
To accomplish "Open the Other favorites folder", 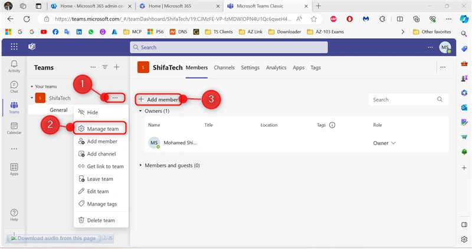I will point(432,32).
